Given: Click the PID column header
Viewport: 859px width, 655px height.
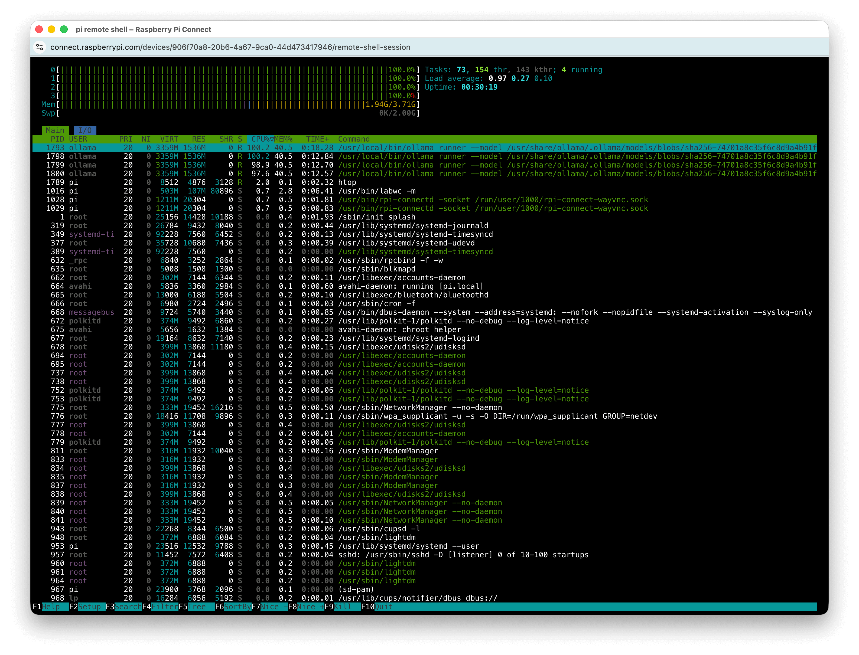Looking at the screenshot, I should 57,139.
